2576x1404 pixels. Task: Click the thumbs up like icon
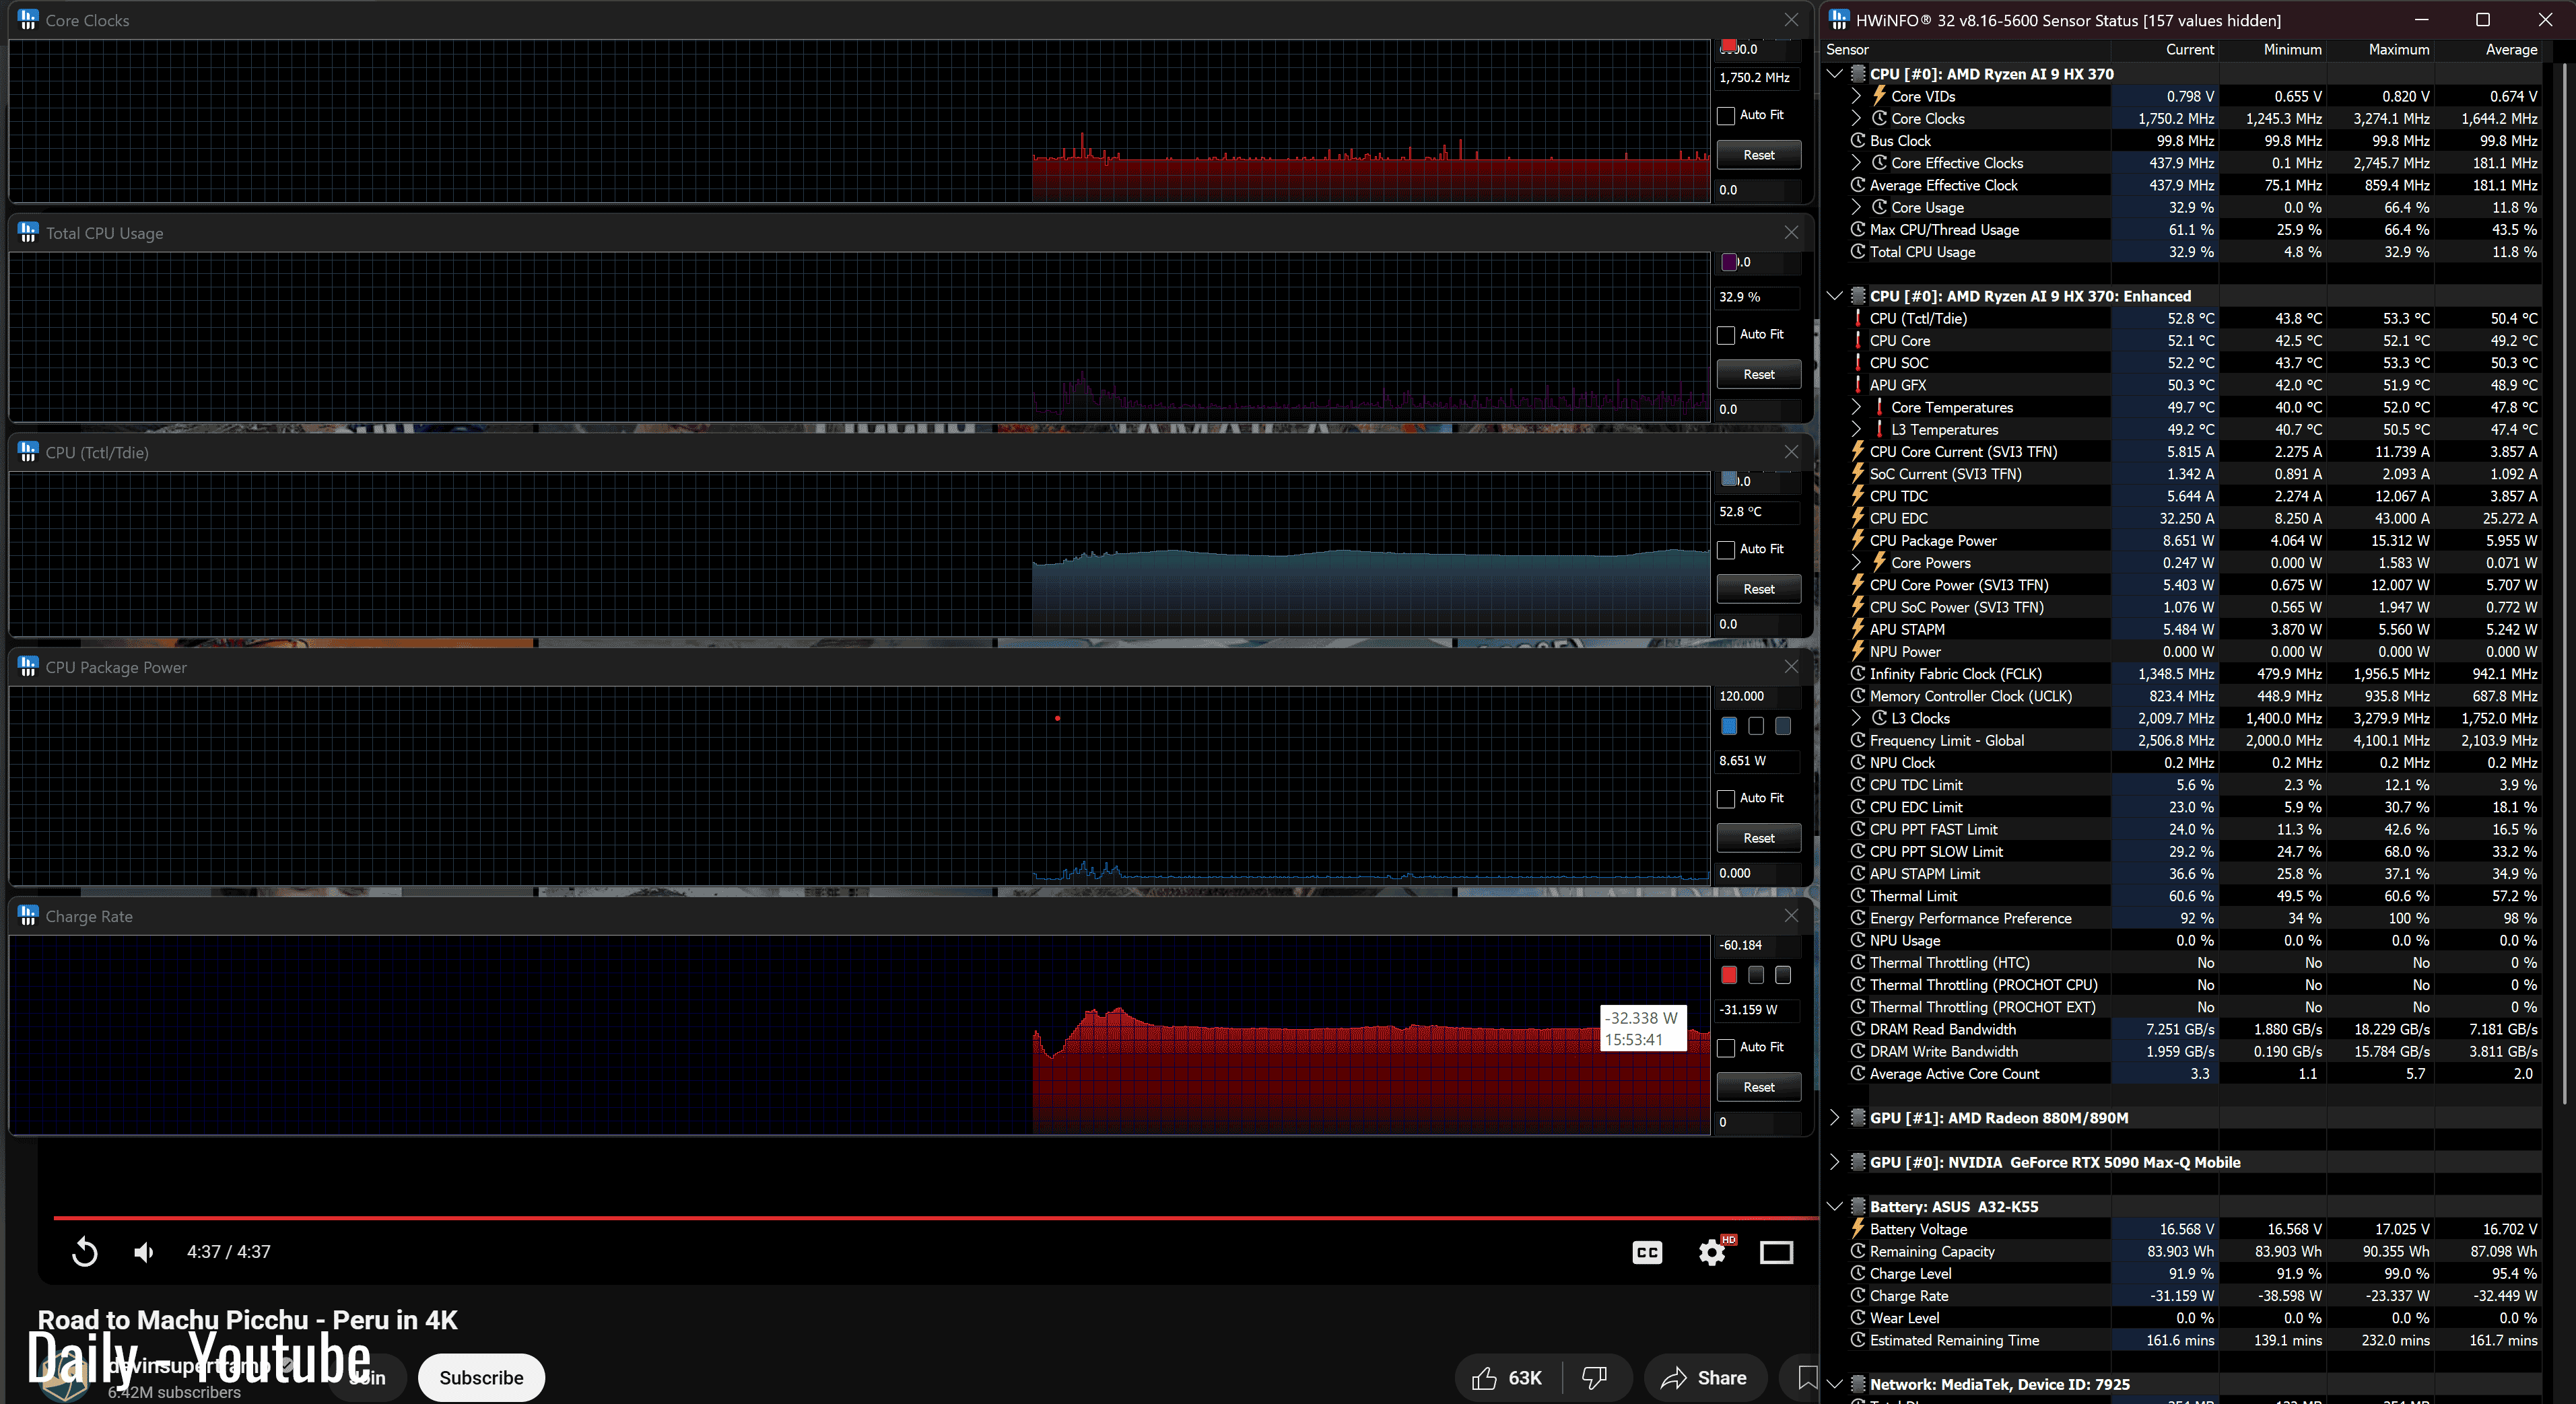[1485, 1378]
